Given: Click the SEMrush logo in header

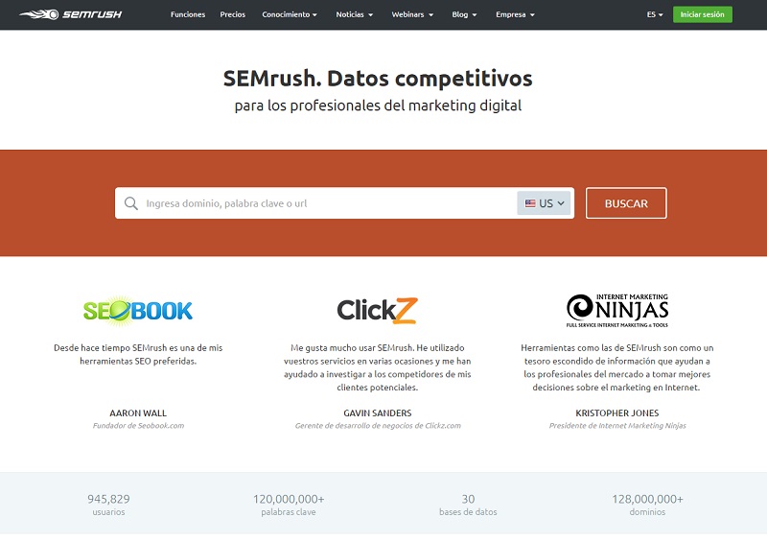Looking at the screenshot, I should [70, 14].
